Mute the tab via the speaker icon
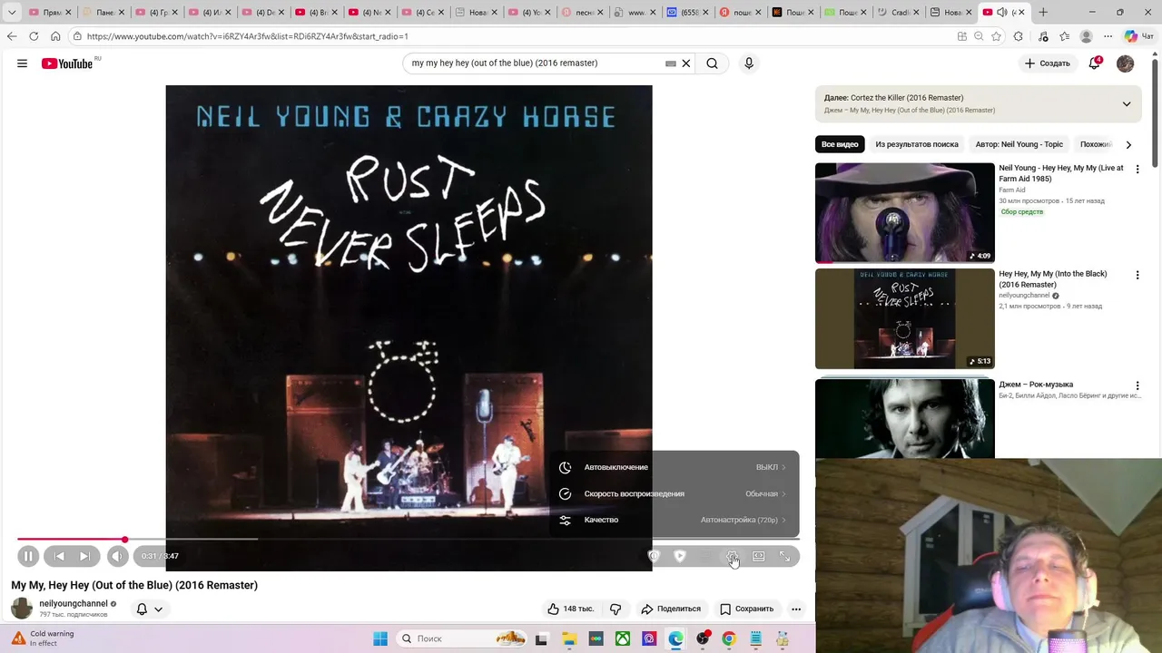The height and width of the screenshot is (653, 1162). click(1002, 13)
